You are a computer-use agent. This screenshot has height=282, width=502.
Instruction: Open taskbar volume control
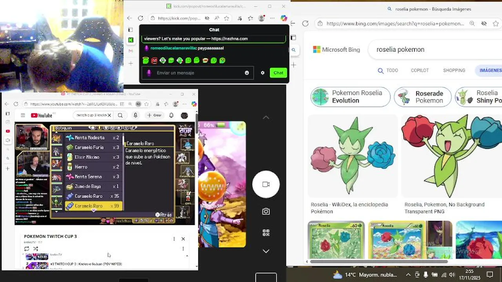coord(451,275)
